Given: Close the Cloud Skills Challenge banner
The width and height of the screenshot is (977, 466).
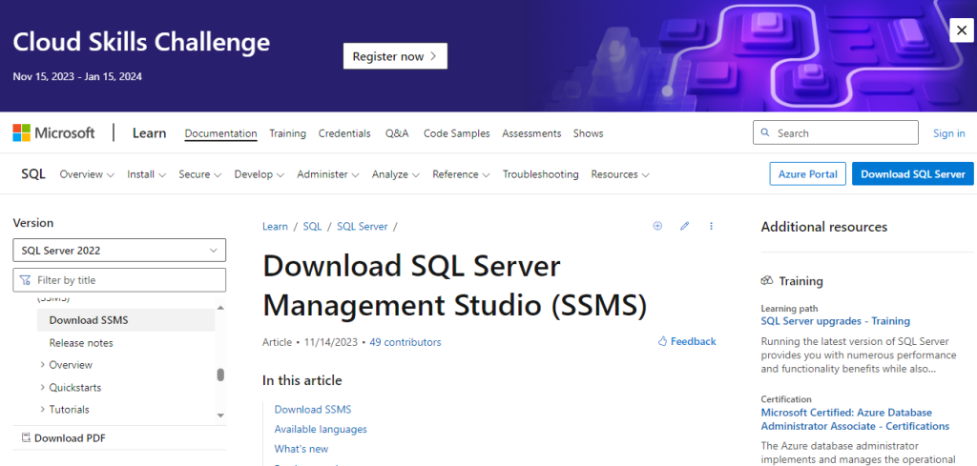Looking at the screenshot, I should (x=961, y=30).
